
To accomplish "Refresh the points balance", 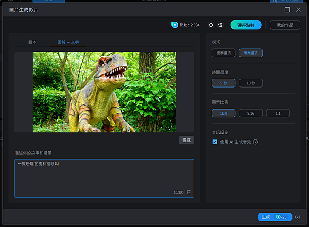I will click(211, 25).
